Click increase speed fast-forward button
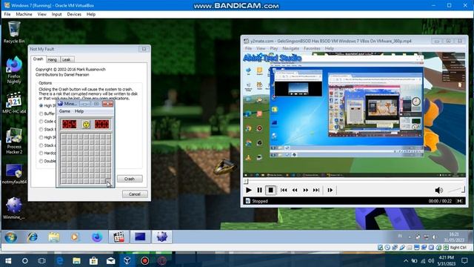474x267 pixels. pyautogui.click(x=305, y=190)
